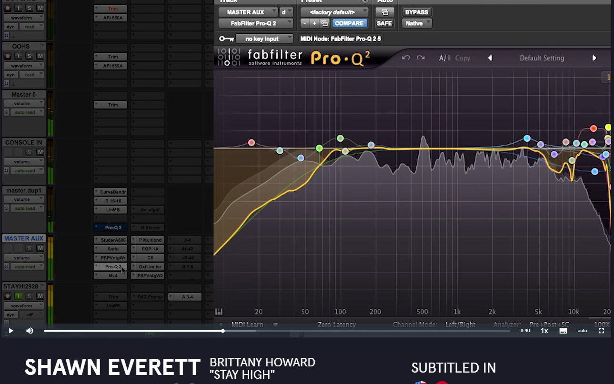Go to previous Pro-Q 2 preset arrow
This screenshot has width=614, height=384.
tap(490, 58)
